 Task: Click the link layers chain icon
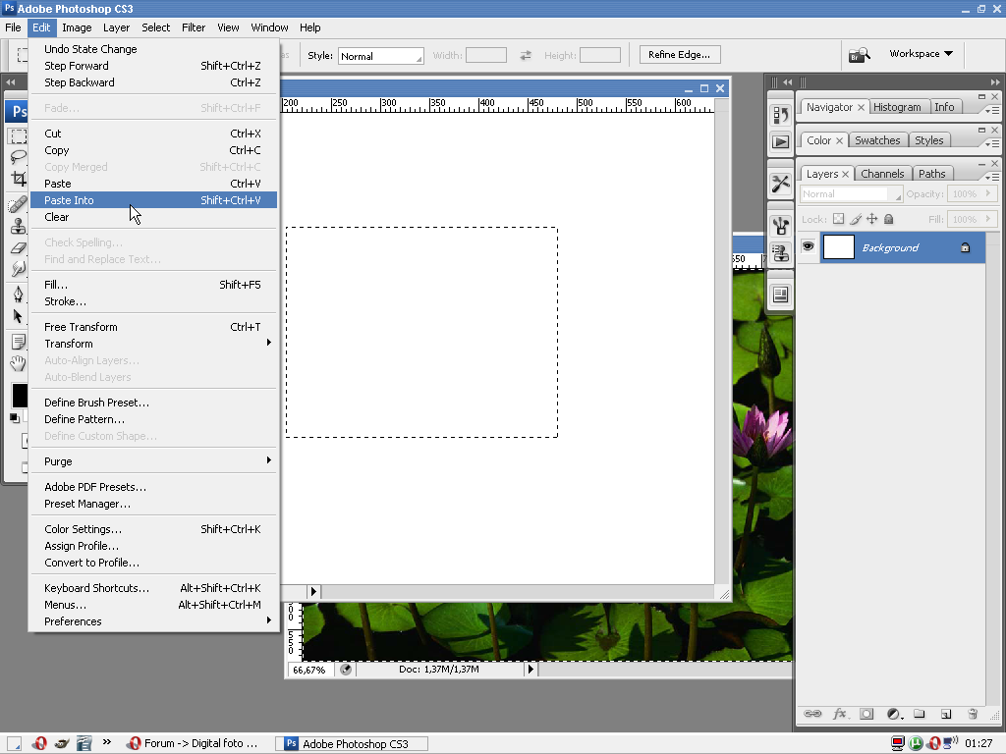tap(812, 714)
